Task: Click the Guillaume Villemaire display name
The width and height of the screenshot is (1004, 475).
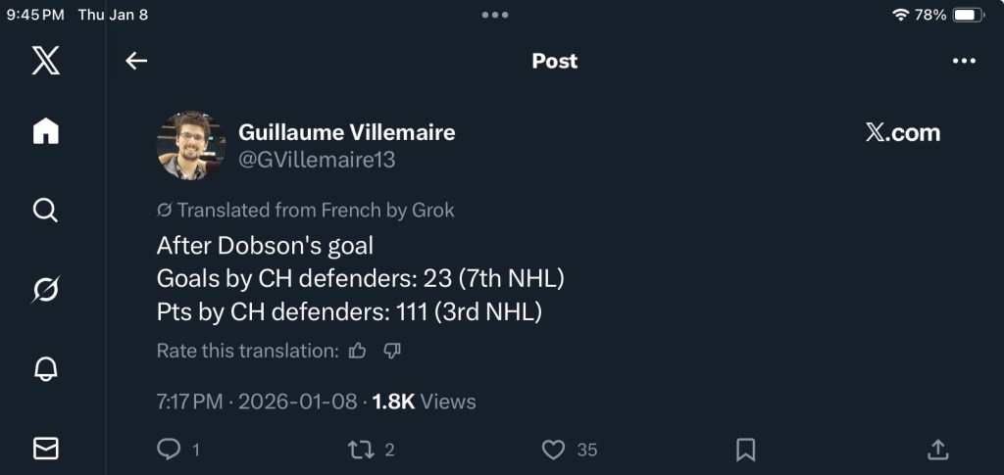Action: pos(347,132)
